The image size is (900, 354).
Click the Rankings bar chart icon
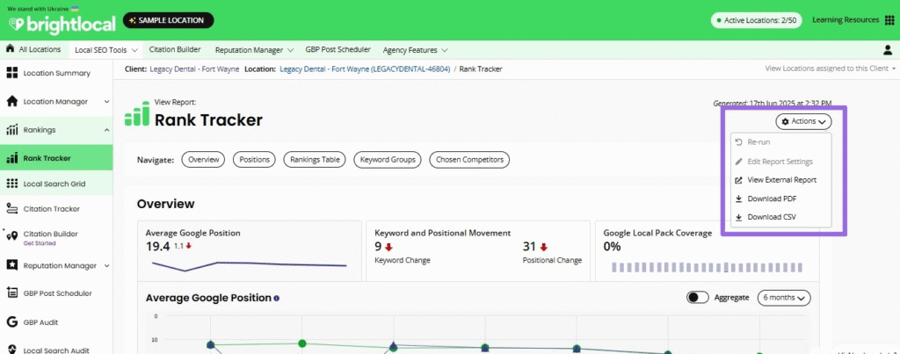coord(11,130)
